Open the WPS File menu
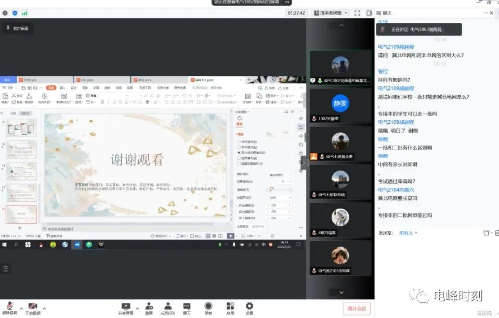This screenshot has width=499, height=318. (8, 87)
